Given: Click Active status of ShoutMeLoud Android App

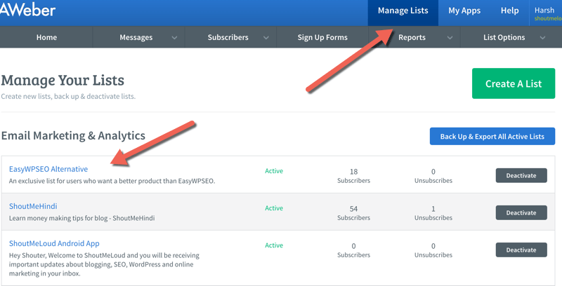Looking at the screenshot, I should click(274, 245).
